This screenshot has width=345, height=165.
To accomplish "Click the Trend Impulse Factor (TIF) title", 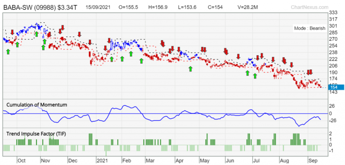I will coord(36,134).
